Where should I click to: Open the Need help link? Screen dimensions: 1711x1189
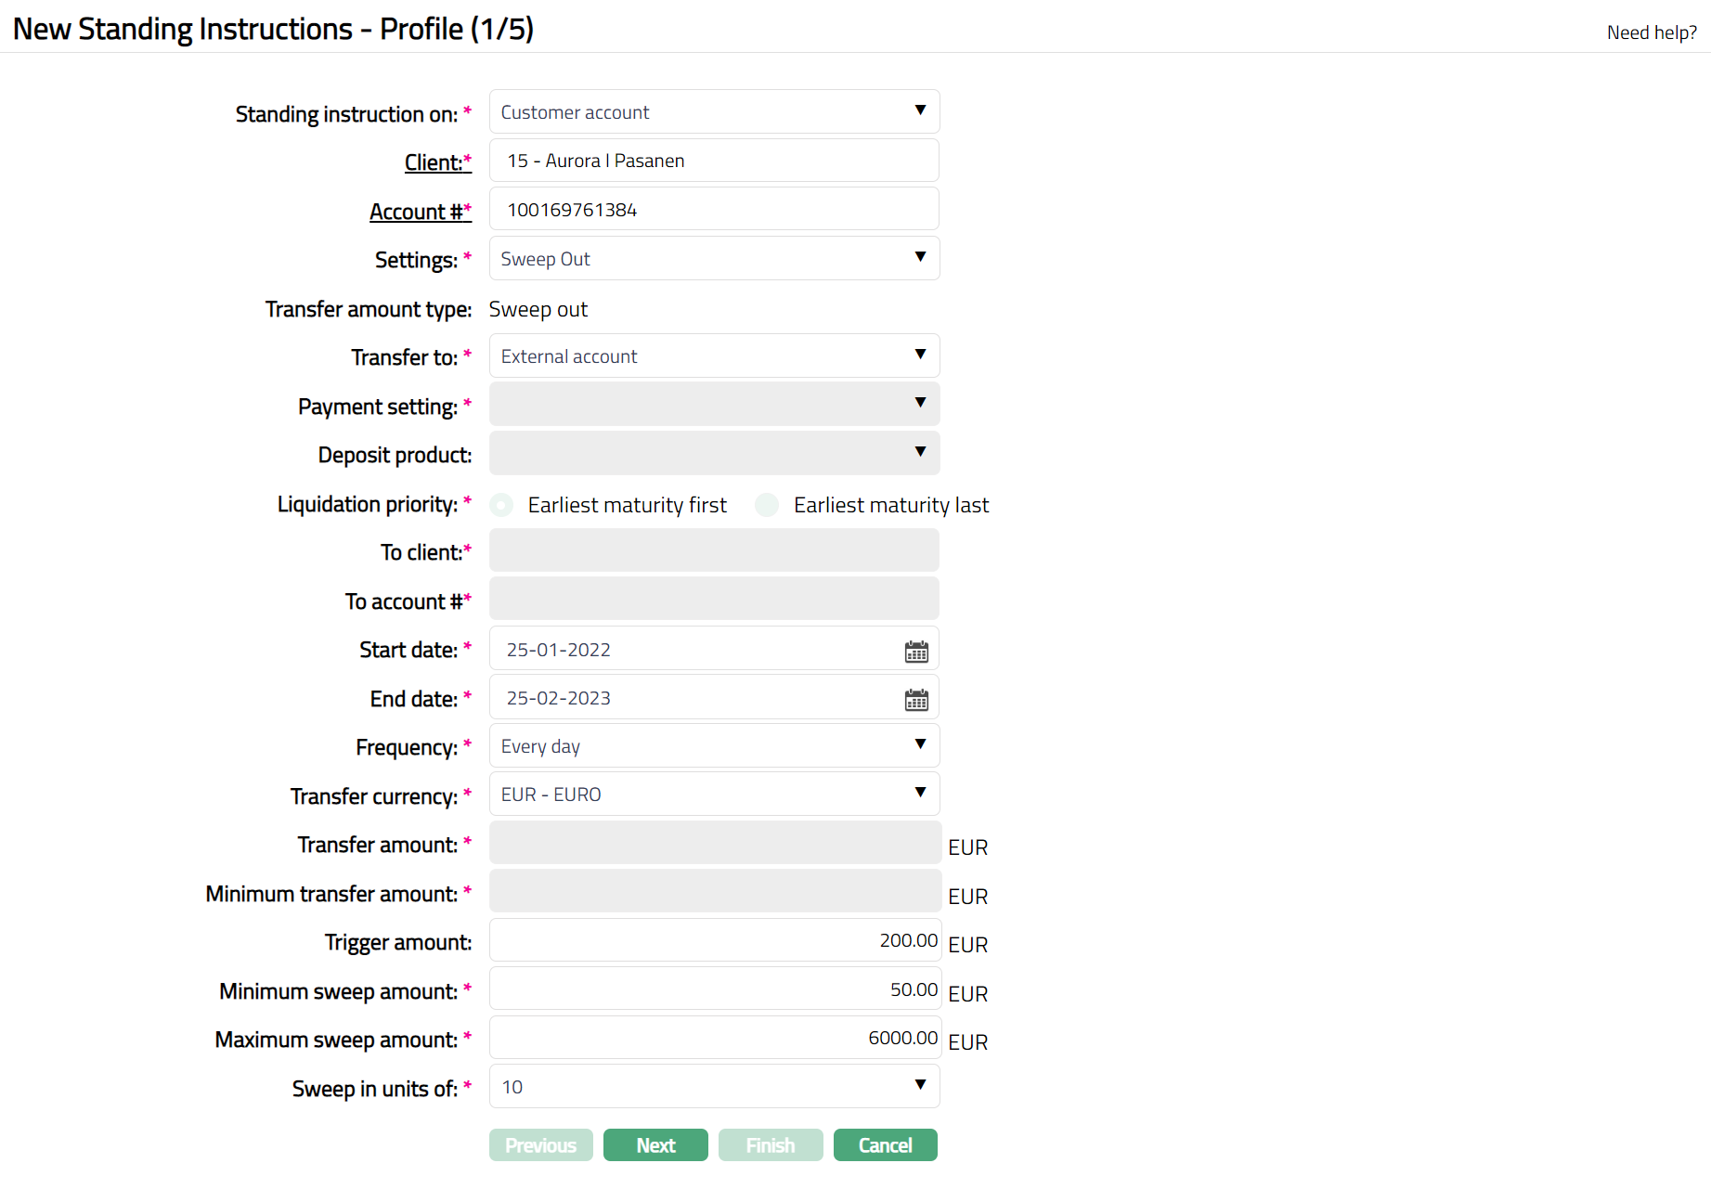click(1652, 32)
